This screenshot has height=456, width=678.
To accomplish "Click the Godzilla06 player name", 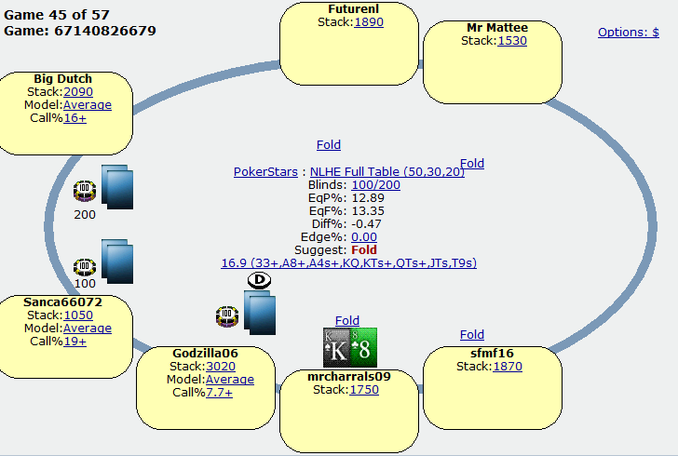I will 206,353.
